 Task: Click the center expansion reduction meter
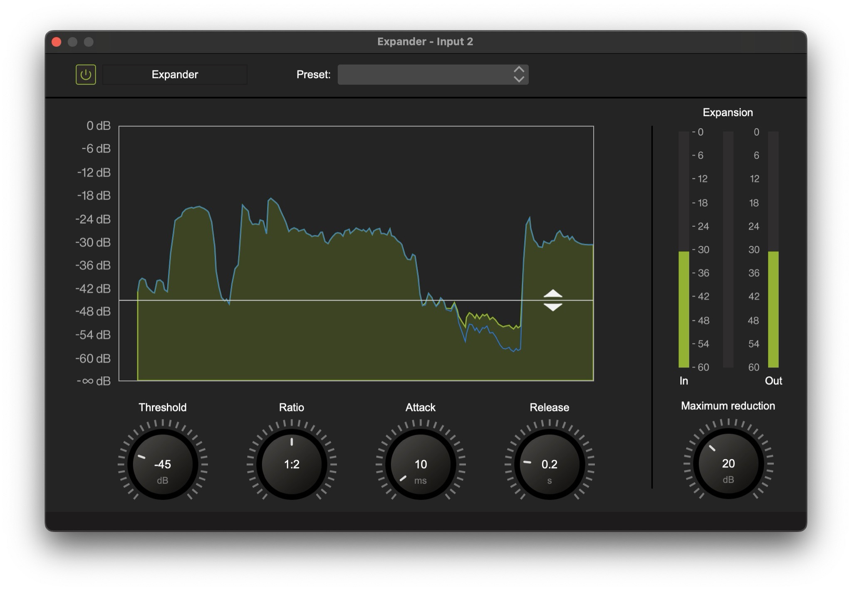tap(728, 249)
